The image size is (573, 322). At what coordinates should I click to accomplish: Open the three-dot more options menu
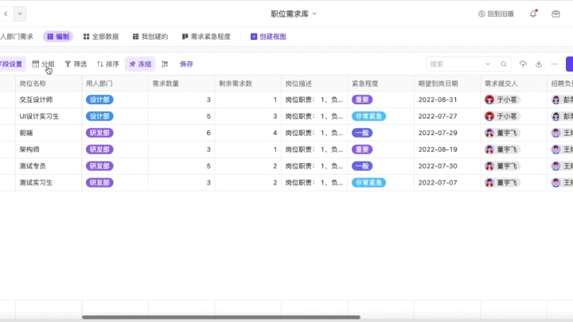(555, 64)
